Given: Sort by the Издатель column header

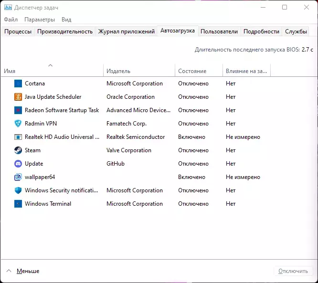Looking at the screenshot, I should (x=139, y=71).
